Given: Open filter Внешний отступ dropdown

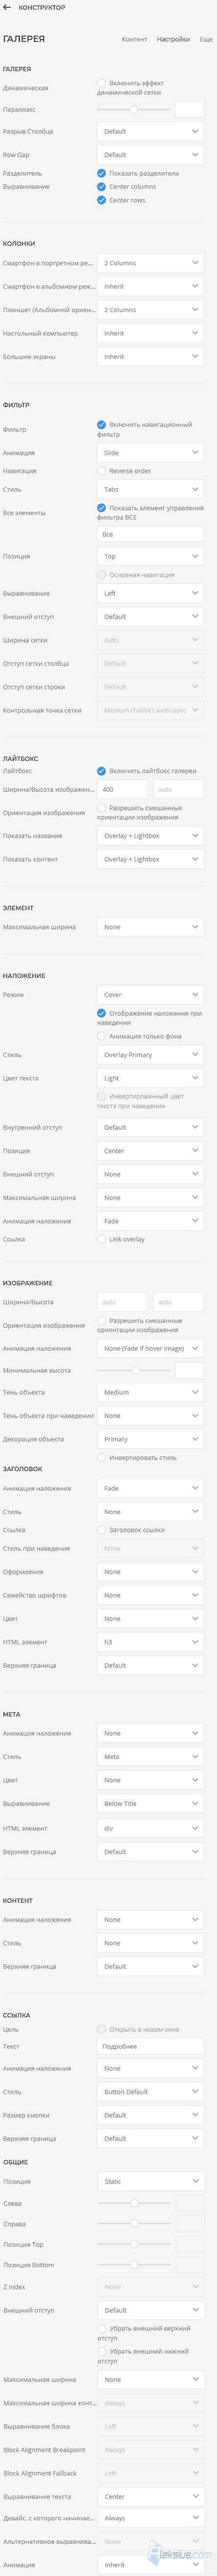Looking at the screenshot, I should click(150, 617).
